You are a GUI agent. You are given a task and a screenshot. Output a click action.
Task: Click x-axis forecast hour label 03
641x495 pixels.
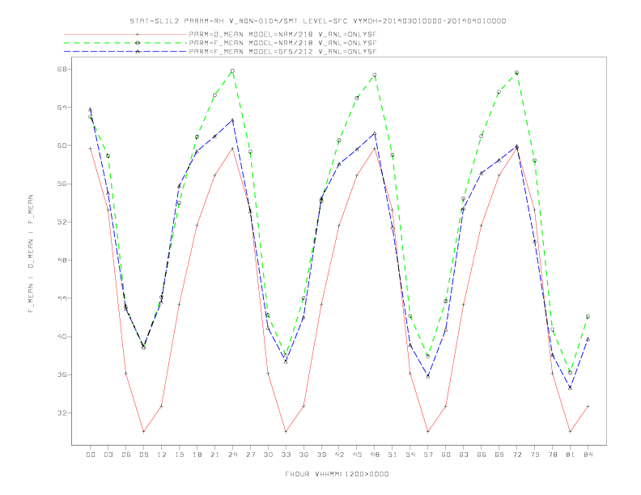coord(108,455)
